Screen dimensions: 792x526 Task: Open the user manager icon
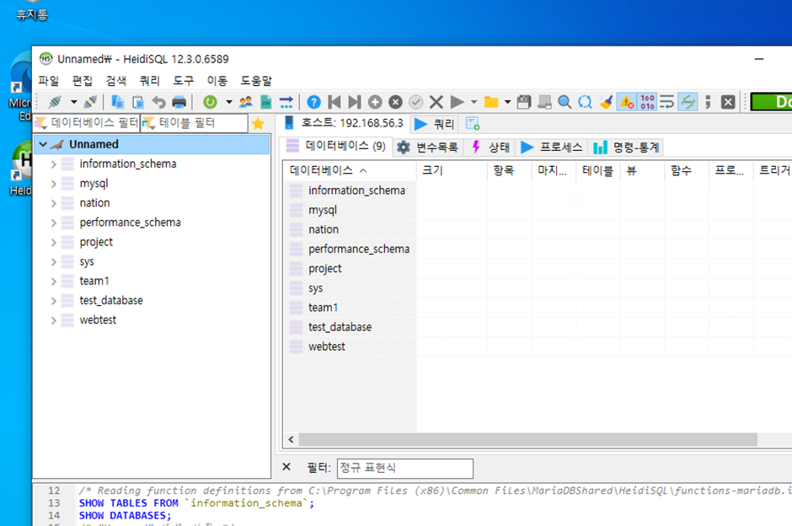pyautogui.click(x=245, y=102)
